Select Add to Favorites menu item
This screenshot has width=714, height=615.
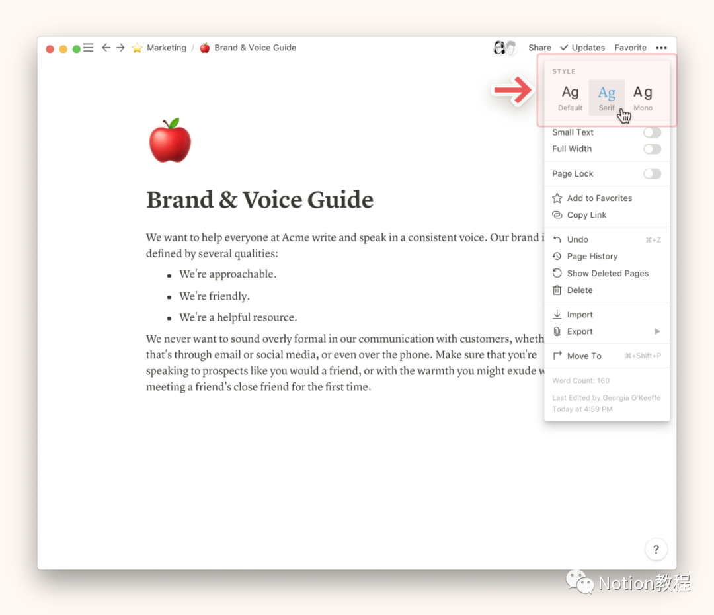pos(599,198)
